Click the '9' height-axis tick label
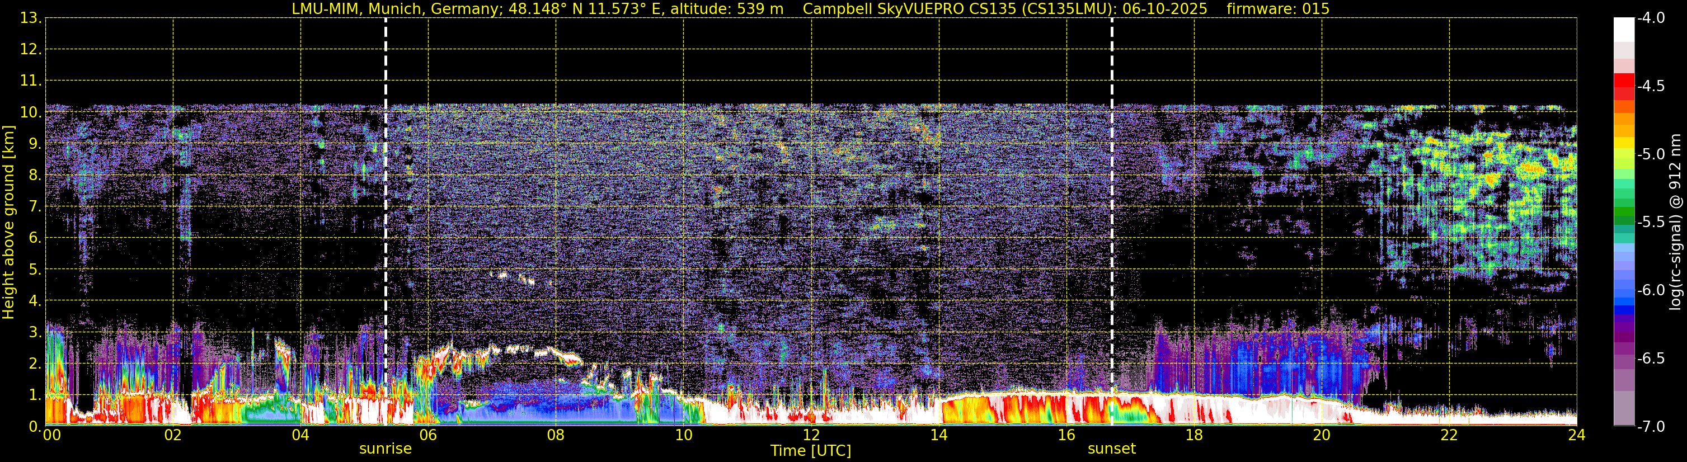Image resolution: width=1687 pixels, height=462 pixels. (35, 144)
